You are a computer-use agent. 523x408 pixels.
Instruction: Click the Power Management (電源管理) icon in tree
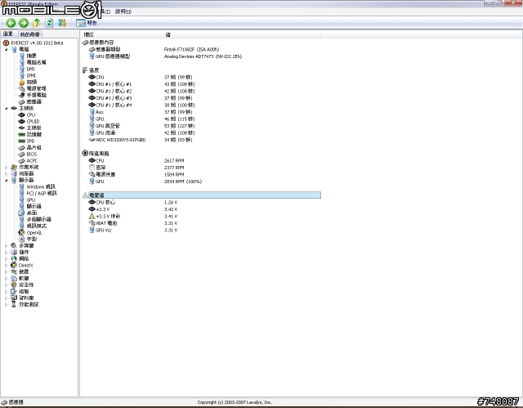coord(22,88)
